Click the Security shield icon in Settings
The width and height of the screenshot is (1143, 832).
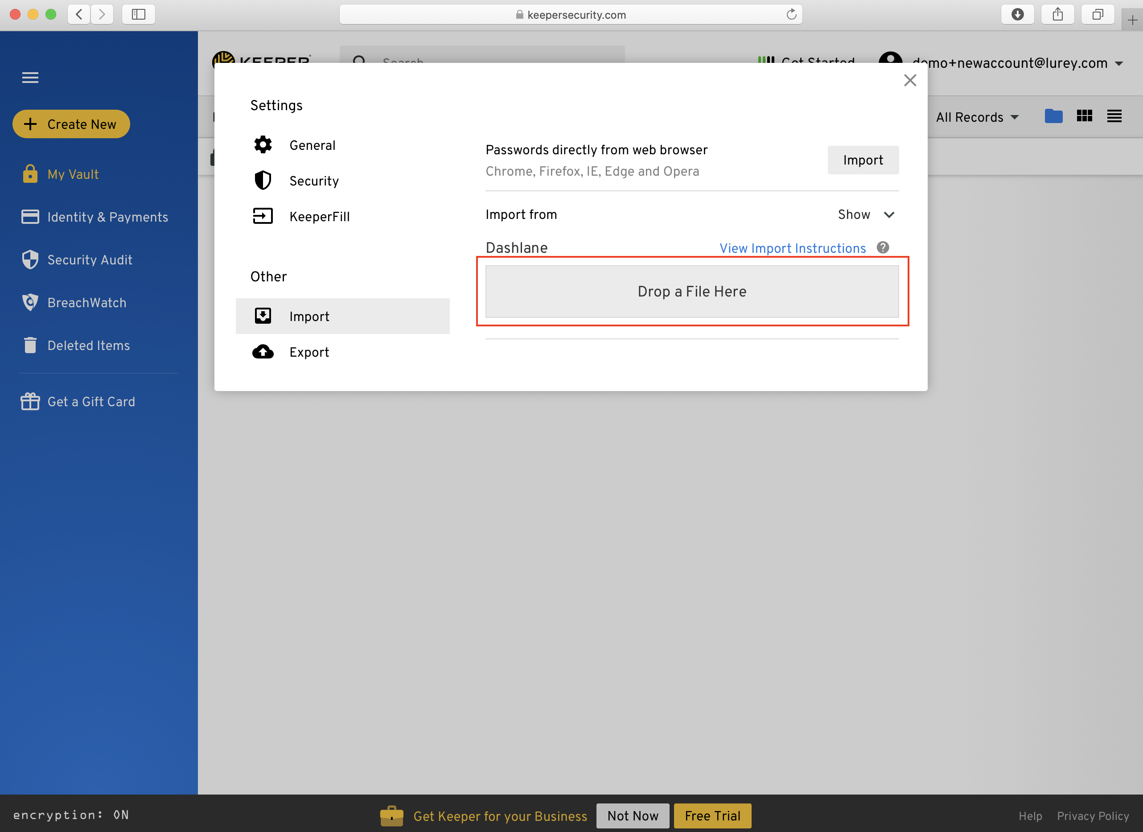tap(263, 181)
